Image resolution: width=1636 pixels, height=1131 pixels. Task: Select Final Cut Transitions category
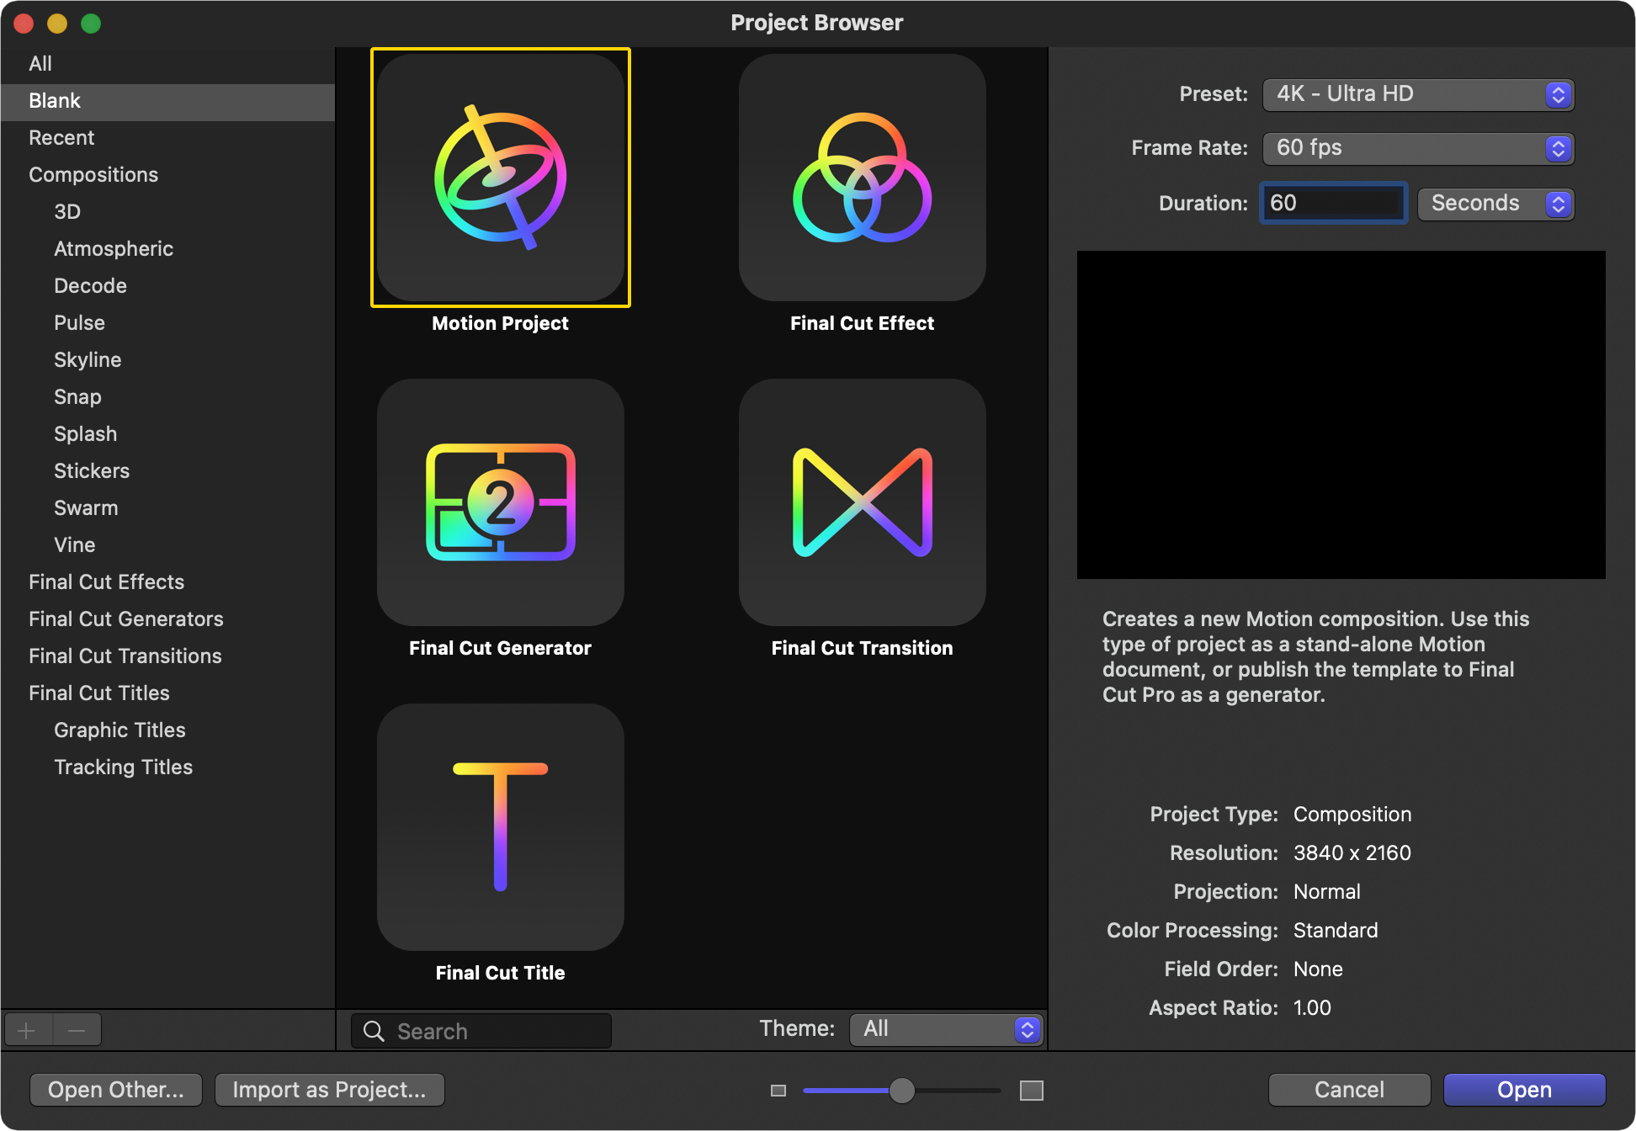(167, 656)
